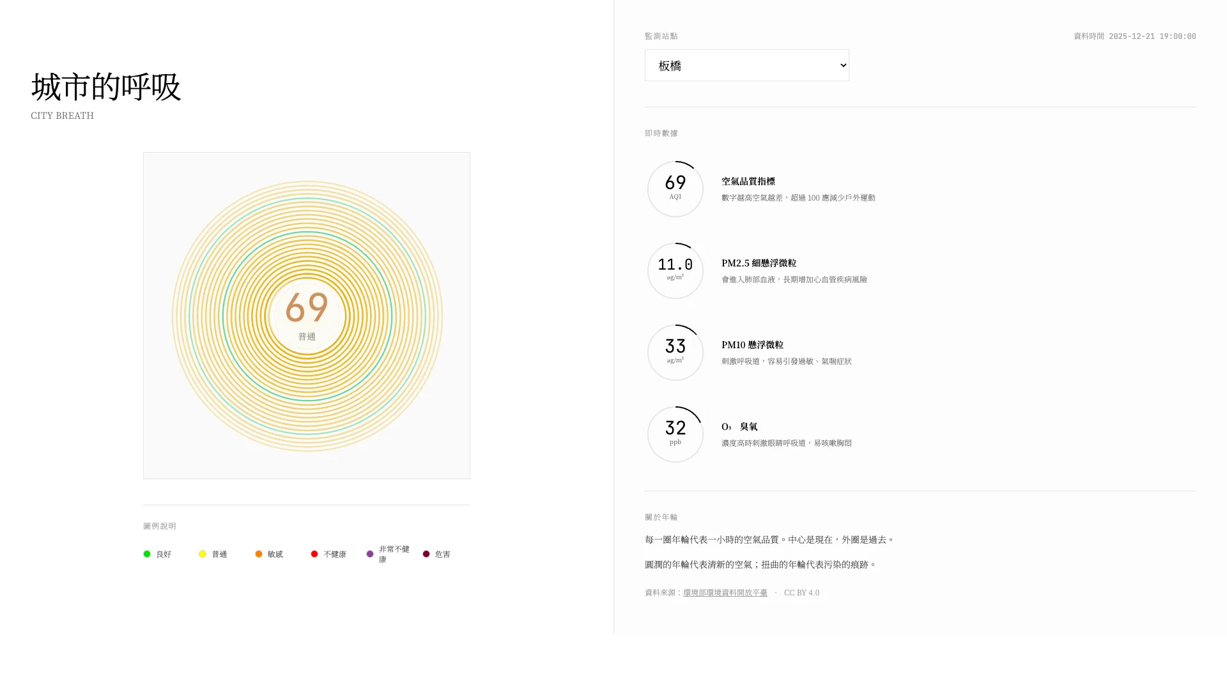1227x690 pixels.
Task: Click the 空氣品質指標 heading
Action: [748, 181]
